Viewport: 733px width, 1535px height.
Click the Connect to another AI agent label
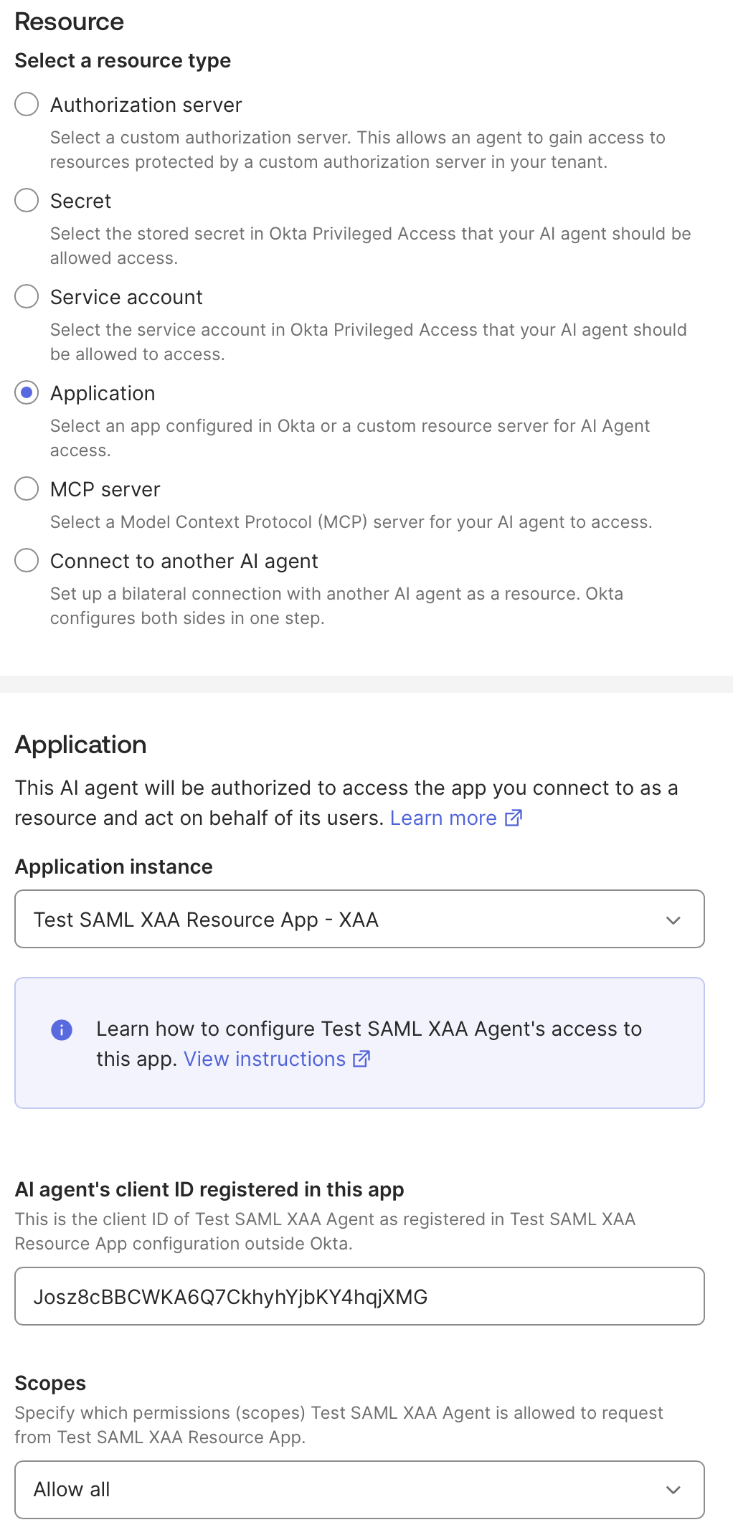[184, 561]
